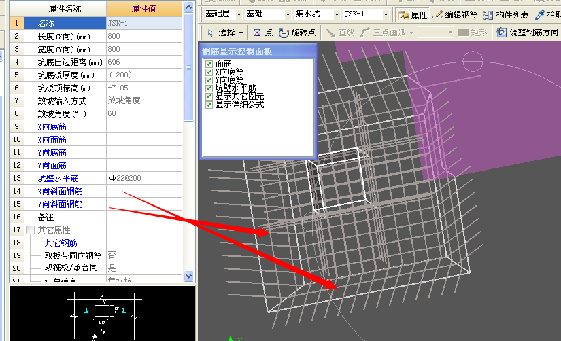Viewport: 561px width, 341px height.
Task: Click 调整钢筋方向 adjust rebar direction
Action: [528, 33]
